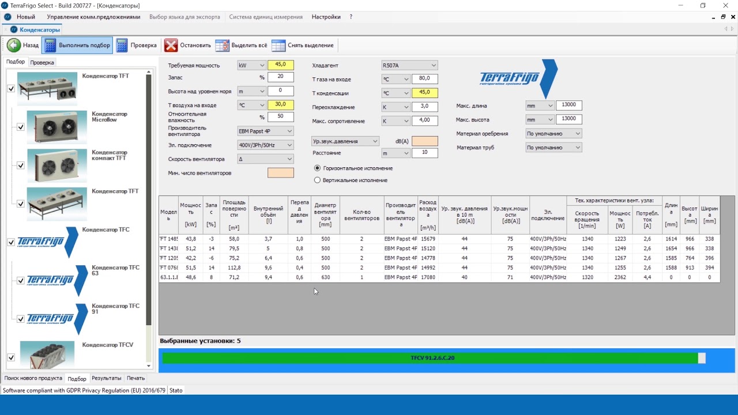
Task: Click the Снять выделение icon
Action: 278,46
